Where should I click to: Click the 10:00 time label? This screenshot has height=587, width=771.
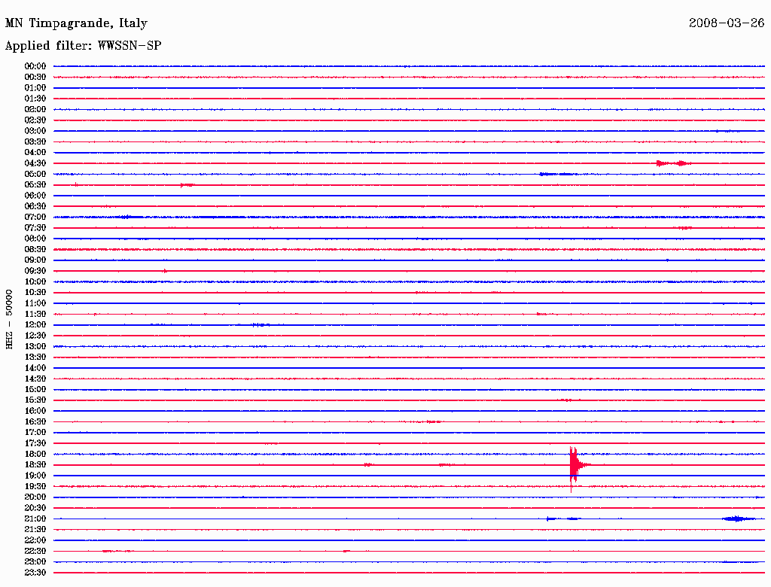coord(35,281)
